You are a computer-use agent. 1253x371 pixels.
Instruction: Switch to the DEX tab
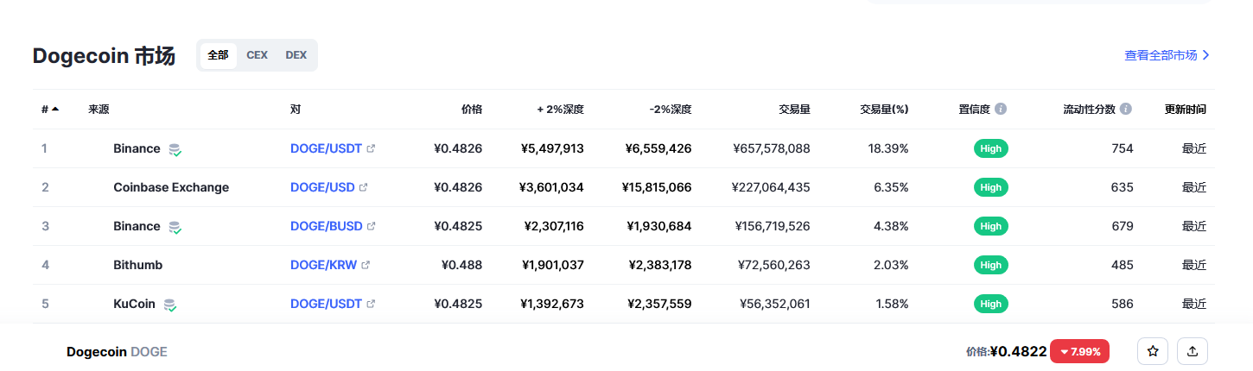[296, 55]
